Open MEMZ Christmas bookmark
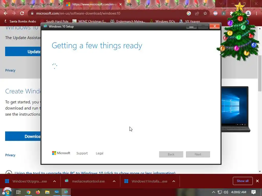Image resolution: width=262 pixels, height=196 pixels. coord(89,21)
